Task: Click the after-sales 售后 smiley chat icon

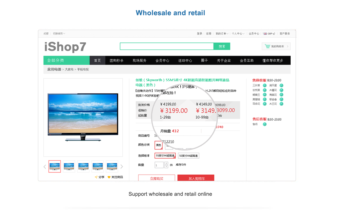Action: (x=265, y=124)
